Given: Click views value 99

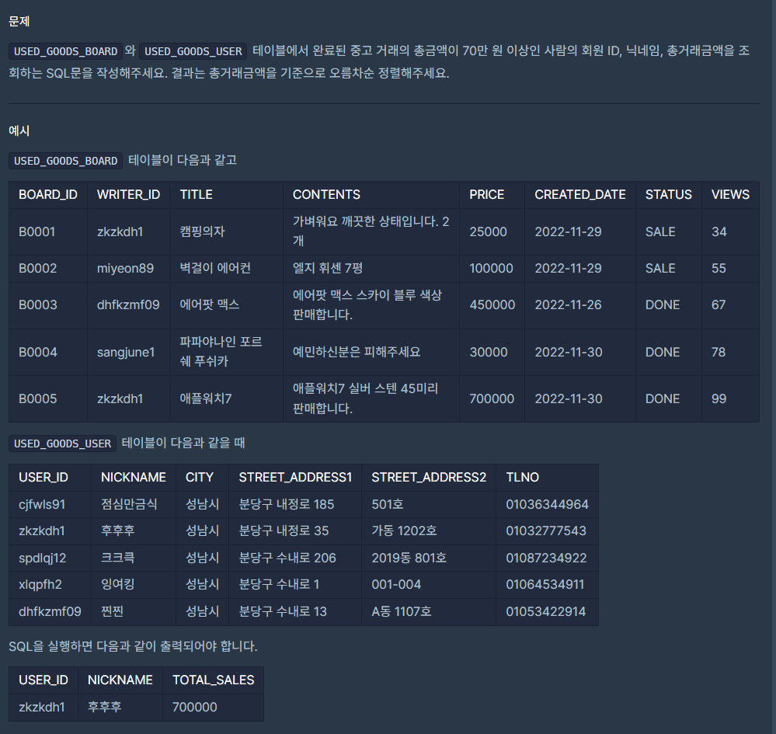Looking at the screenshot, I should pyautogui.click(x=719, y=399).
